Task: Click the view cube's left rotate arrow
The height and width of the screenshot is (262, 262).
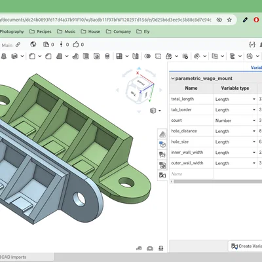Action: click(117, 90)
